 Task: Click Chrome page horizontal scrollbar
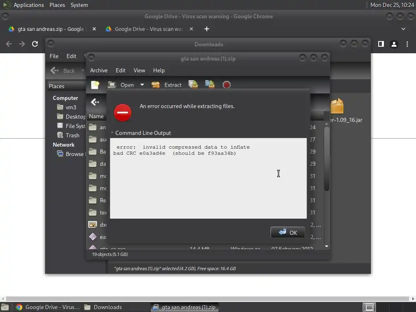208,299
